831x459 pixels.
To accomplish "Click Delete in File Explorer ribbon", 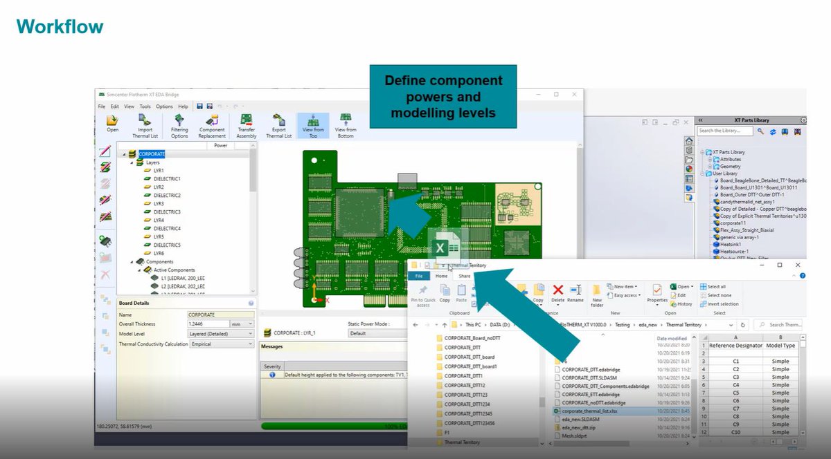I will 558,293.
